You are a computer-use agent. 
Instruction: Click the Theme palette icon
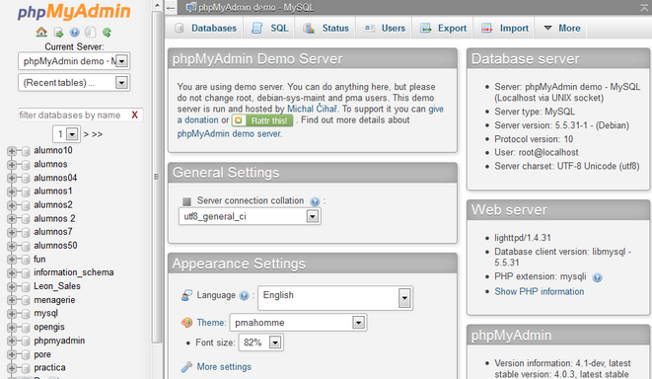tap(186, 323)
